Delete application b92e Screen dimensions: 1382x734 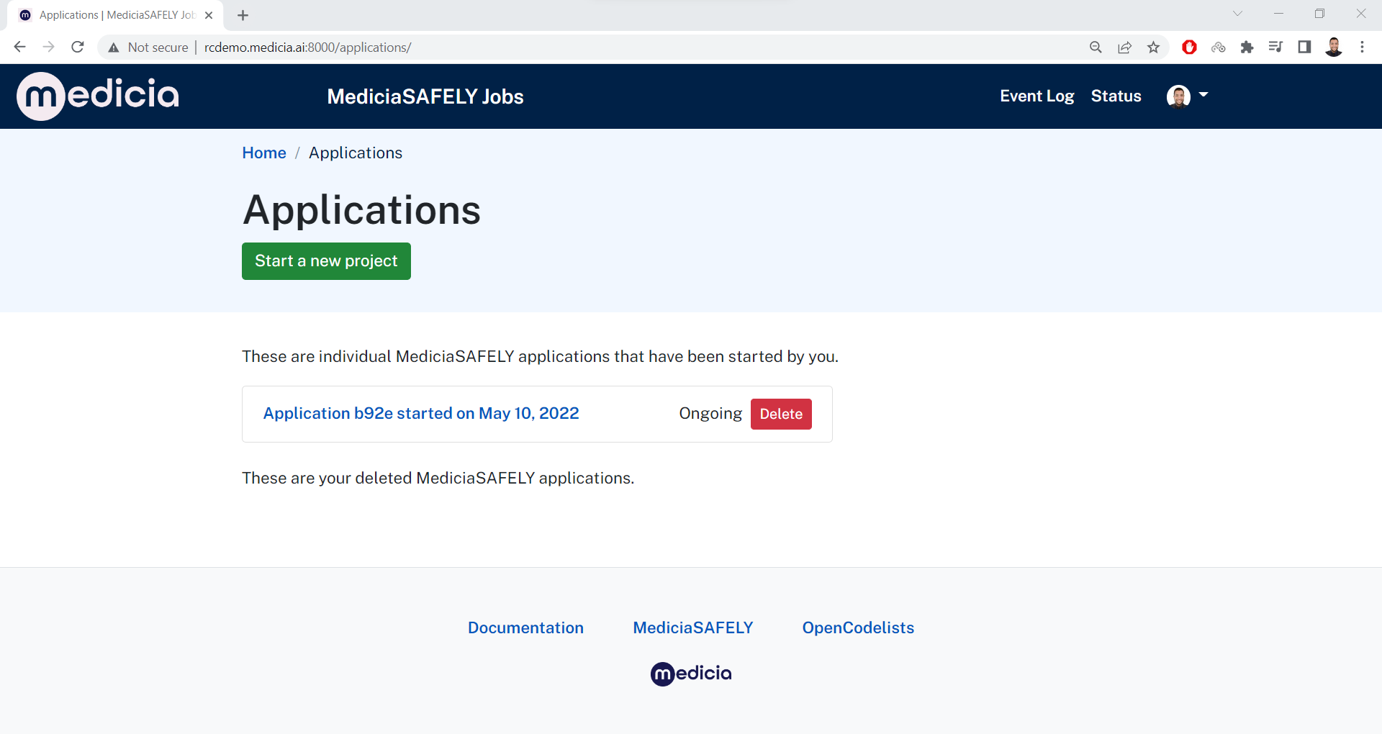pyautogui.click(x=781, y=414)
